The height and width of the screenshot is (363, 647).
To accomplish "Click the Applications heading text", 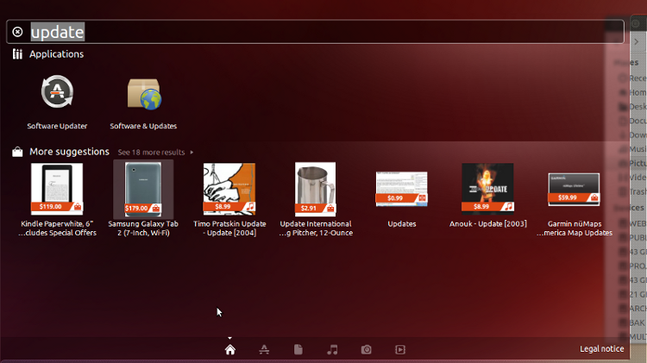I will click(x=57, y=54).
